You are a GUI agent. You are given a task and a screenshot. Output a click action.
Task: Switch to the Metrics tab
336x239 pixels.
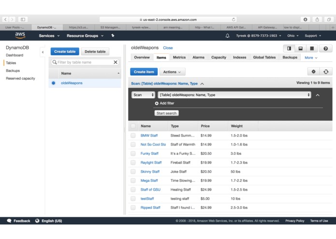(x=179, y=58)
